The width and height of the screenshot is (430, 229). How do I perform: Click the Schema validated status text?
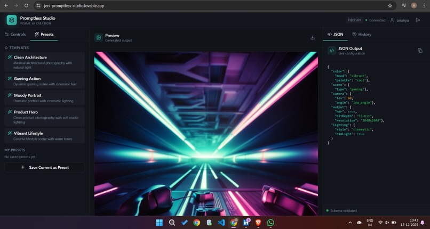tap(344, 211)
